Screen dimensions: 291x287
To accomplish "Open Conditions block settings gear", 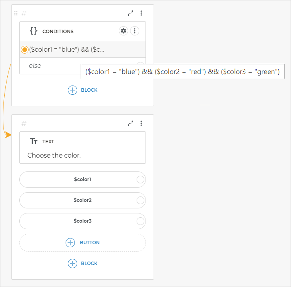I will pos(124,31).
